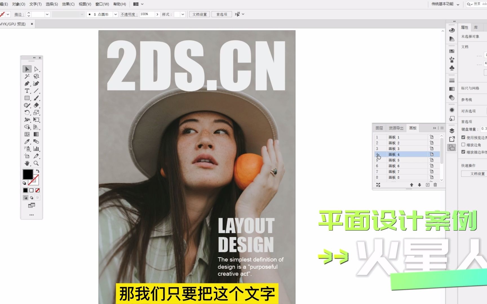Move artboard up with arrow icon

click(411, 185)
